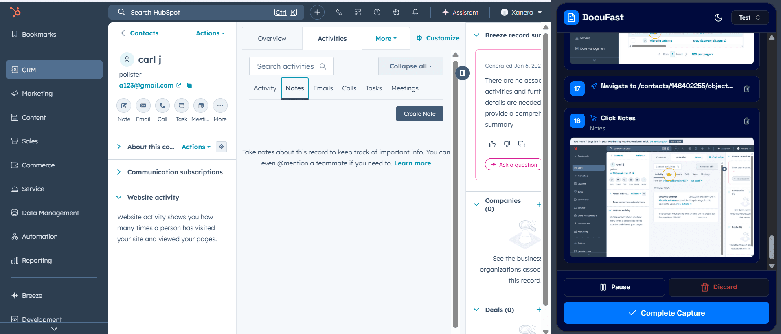The height and width of the screenshot is (334, 781).
Task: Click the More quick actions ellipsis icon
Action: tap(220, 105)
